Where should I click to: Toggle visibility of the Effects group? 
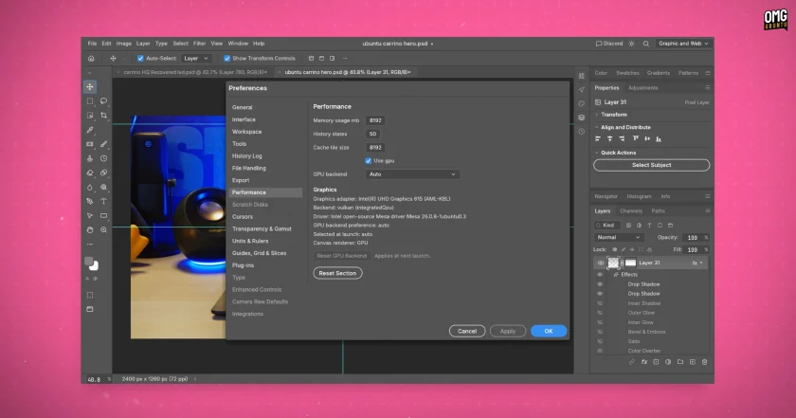coord(600,274)
